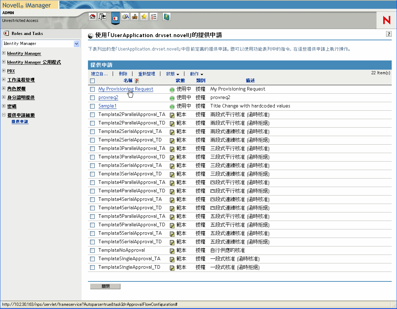This screenshot has height=309, width=397.
Task: Open the Identity Manager category dropdown
Action: point(76,43)
